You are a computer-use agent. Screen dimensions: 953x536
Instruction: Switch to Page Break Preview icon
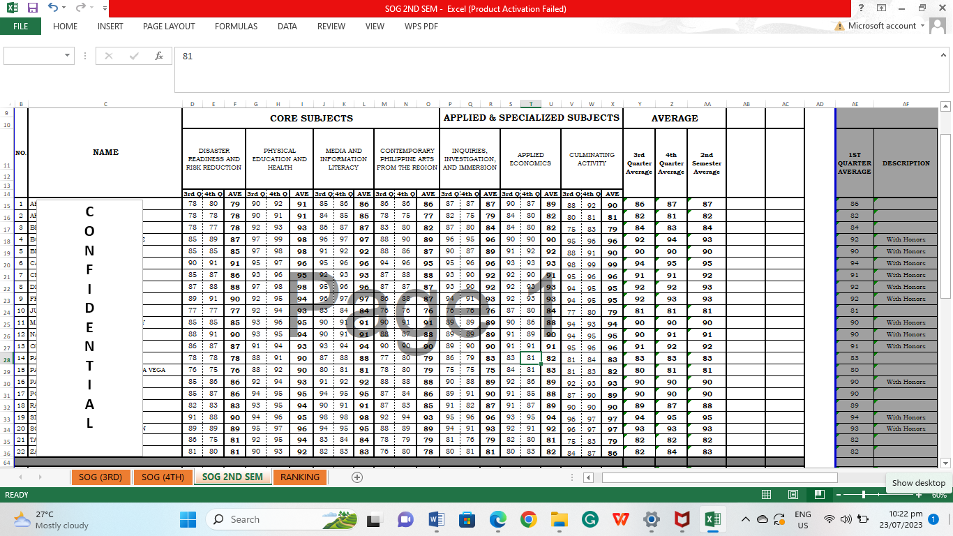pos(819,495)
